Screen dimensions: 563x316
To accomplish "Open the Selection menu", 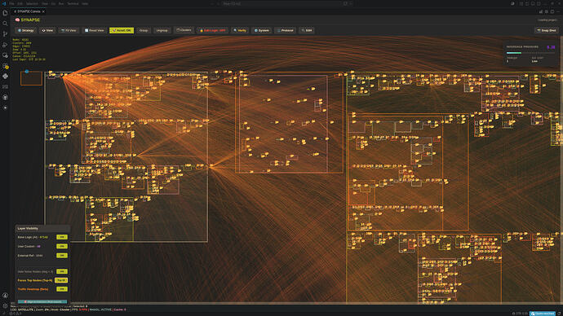I will (32, 3).
